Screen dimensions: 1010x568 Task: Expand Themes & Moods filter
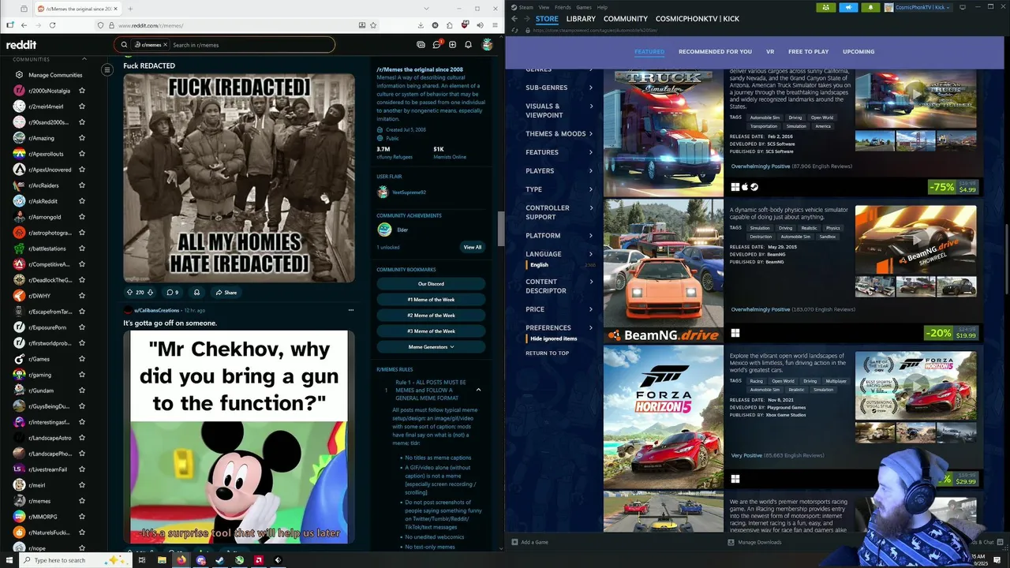point(559,134)
